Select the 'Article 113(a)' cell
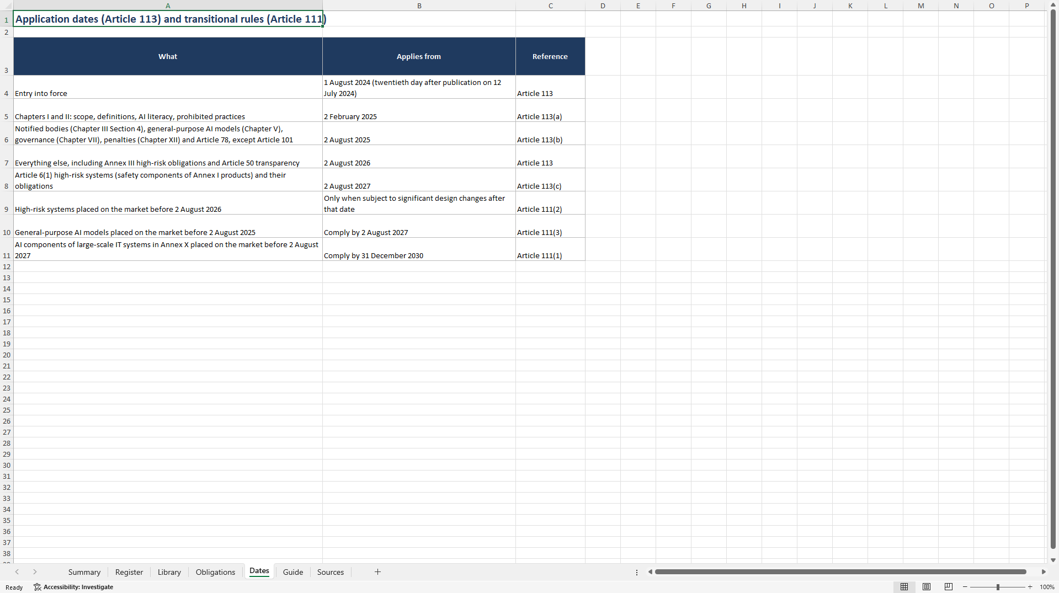The height and width of the screenshot is (593, 1059). pos(550,110)
